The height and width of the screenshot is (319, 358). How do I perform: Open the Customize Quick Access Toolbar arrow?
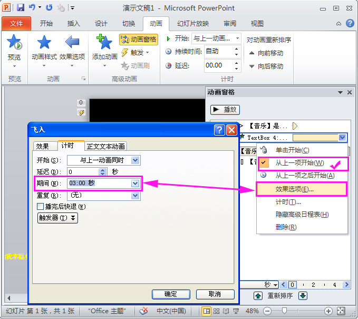72,8
